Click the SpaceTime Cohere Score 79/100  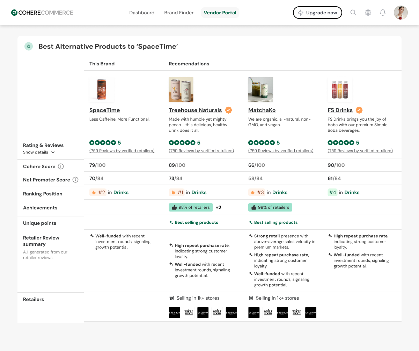97,165
